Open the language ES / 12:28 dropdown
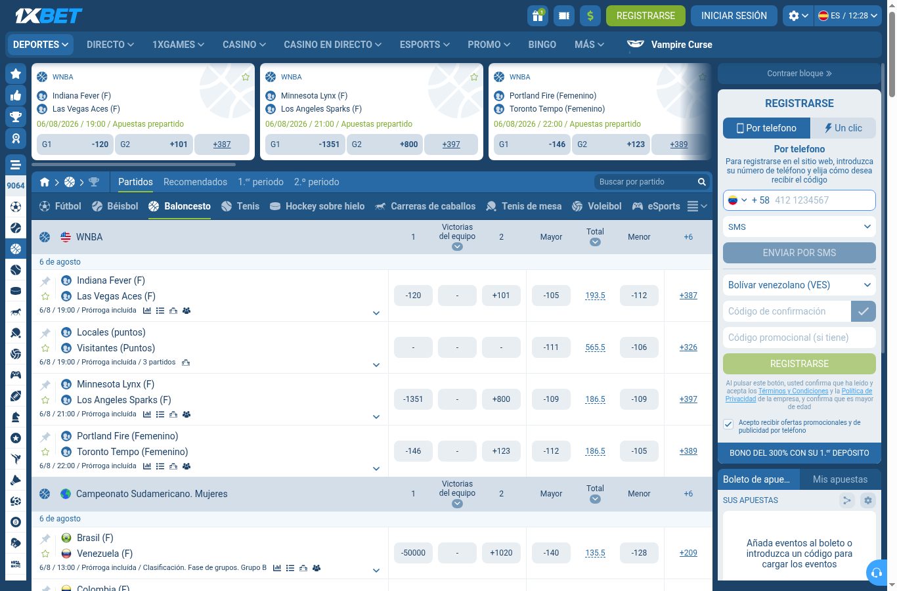897x591 pixels. click(848, 16)
